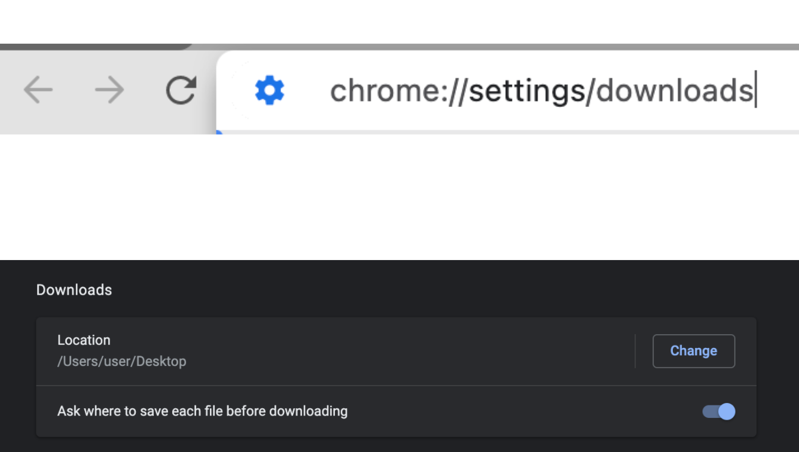Disable Ask where to save each file
This screenshot has height=452, width=799.
pos(718,411)
